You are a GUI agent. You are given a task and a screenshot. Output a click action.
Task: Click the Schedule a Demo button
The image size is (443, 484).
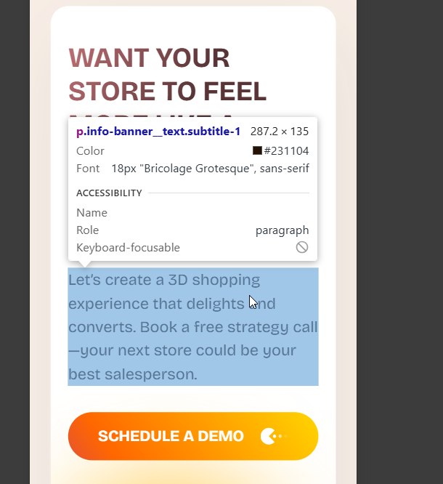coord(193,436)
